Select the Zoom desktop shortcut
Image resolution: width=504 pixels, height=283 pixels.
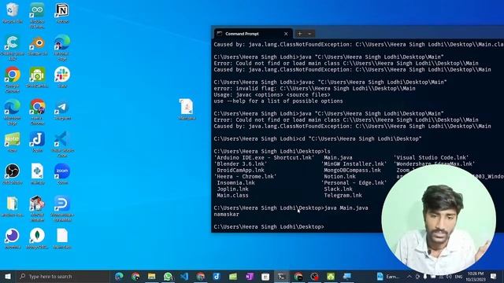click(62, 174)
